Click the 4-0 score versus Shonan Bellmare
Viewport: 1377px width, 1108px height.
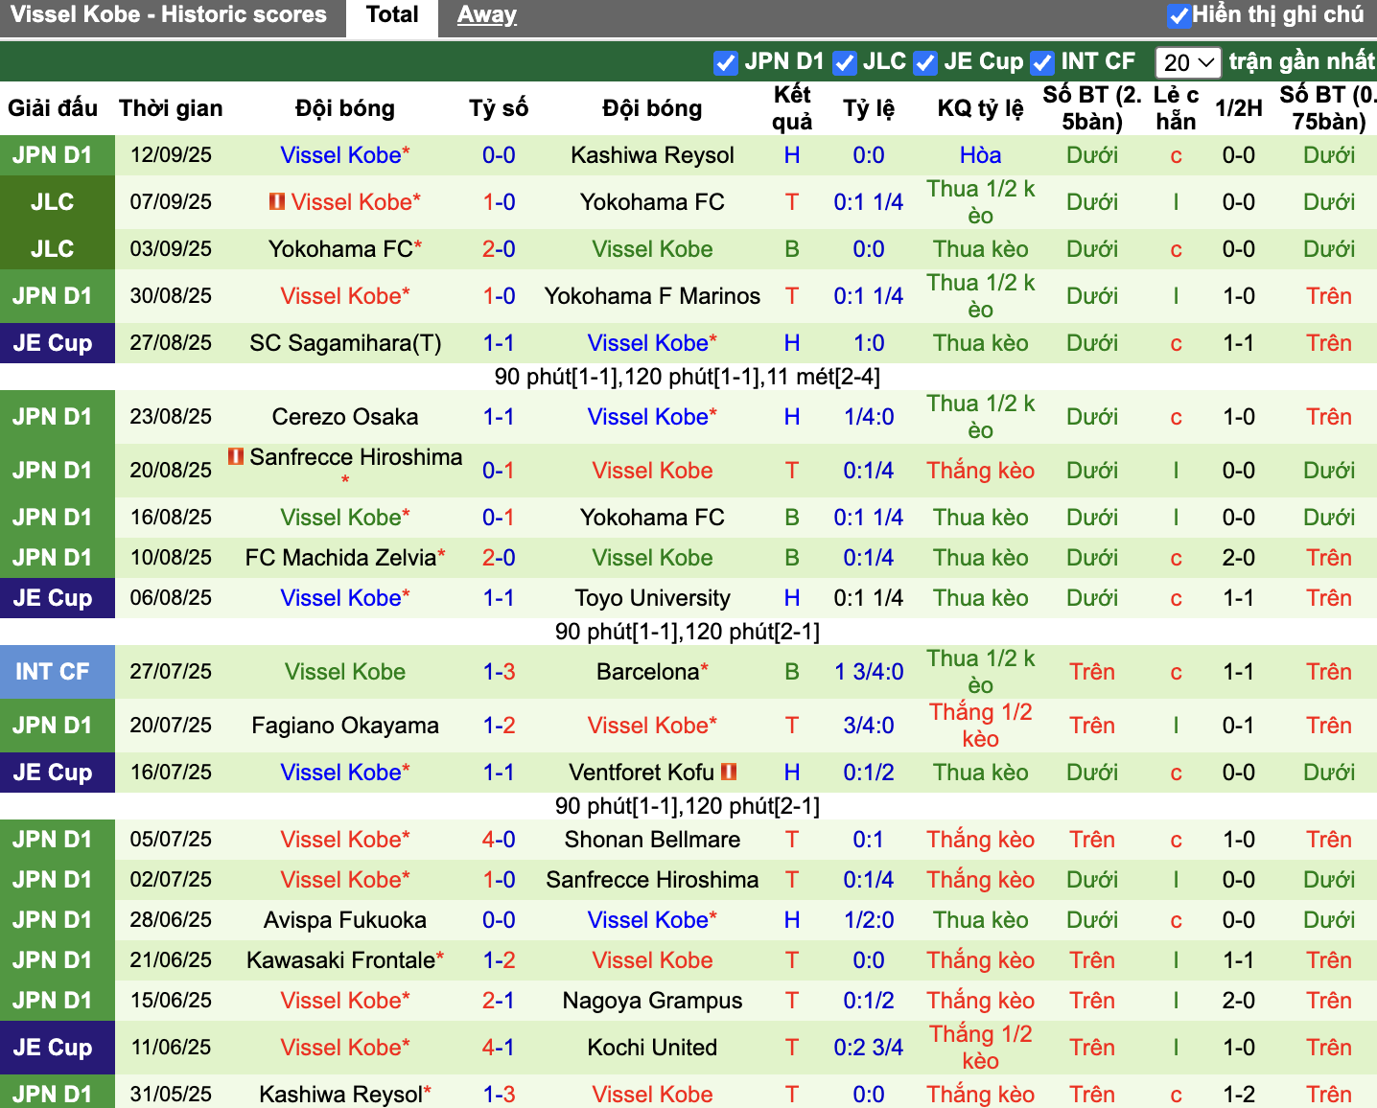point(499,840)
